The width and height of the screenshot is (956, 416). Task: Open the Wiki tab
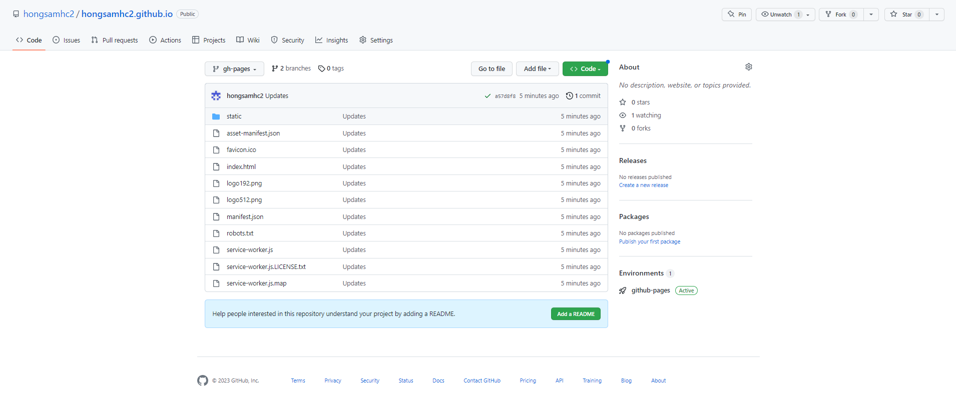pyautogui.click(x=248, y=40)
